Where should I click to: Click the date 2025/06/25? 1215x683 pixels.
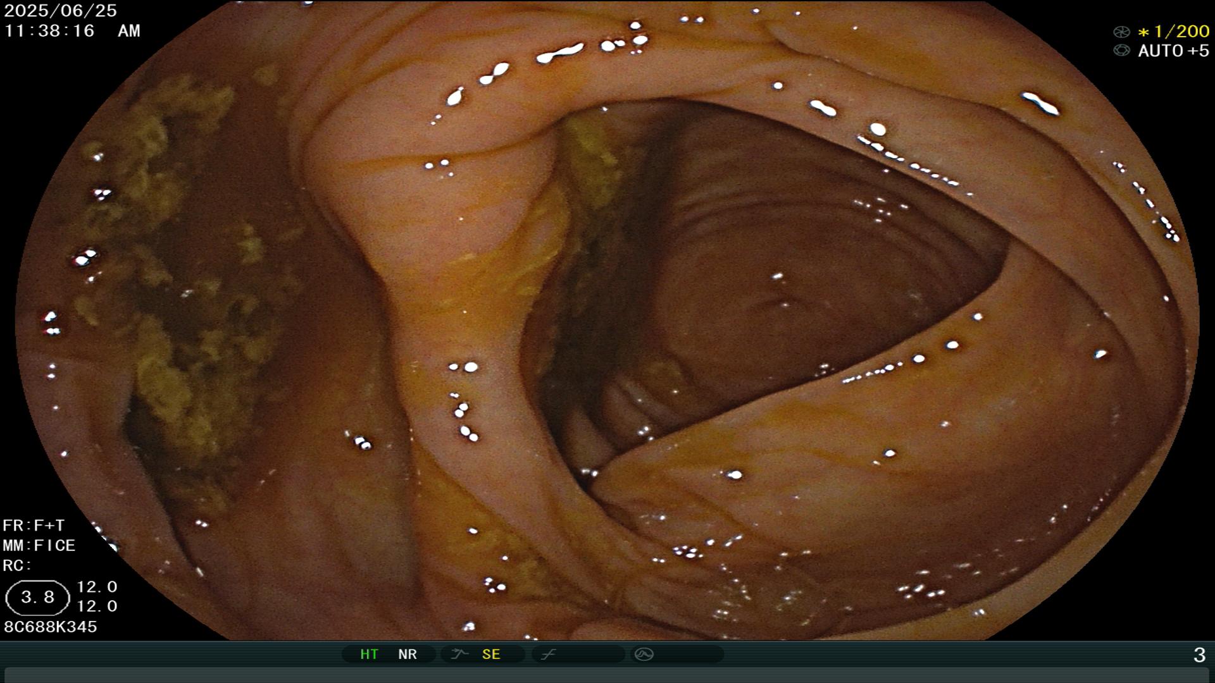[x=61, y=11]
